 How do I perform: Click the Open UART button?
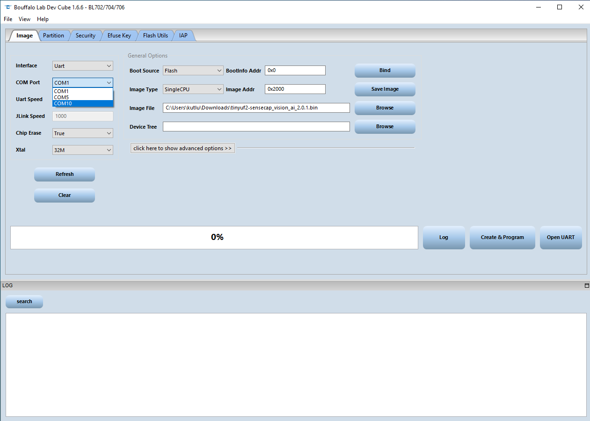[561, 238]
